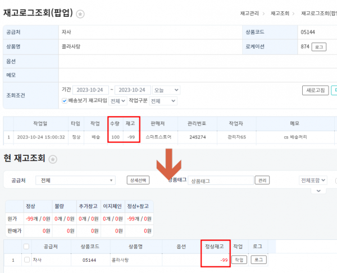
Task: Open the 오늘 period dropdown
Action: pyautogui.click(x=167, y=90)
